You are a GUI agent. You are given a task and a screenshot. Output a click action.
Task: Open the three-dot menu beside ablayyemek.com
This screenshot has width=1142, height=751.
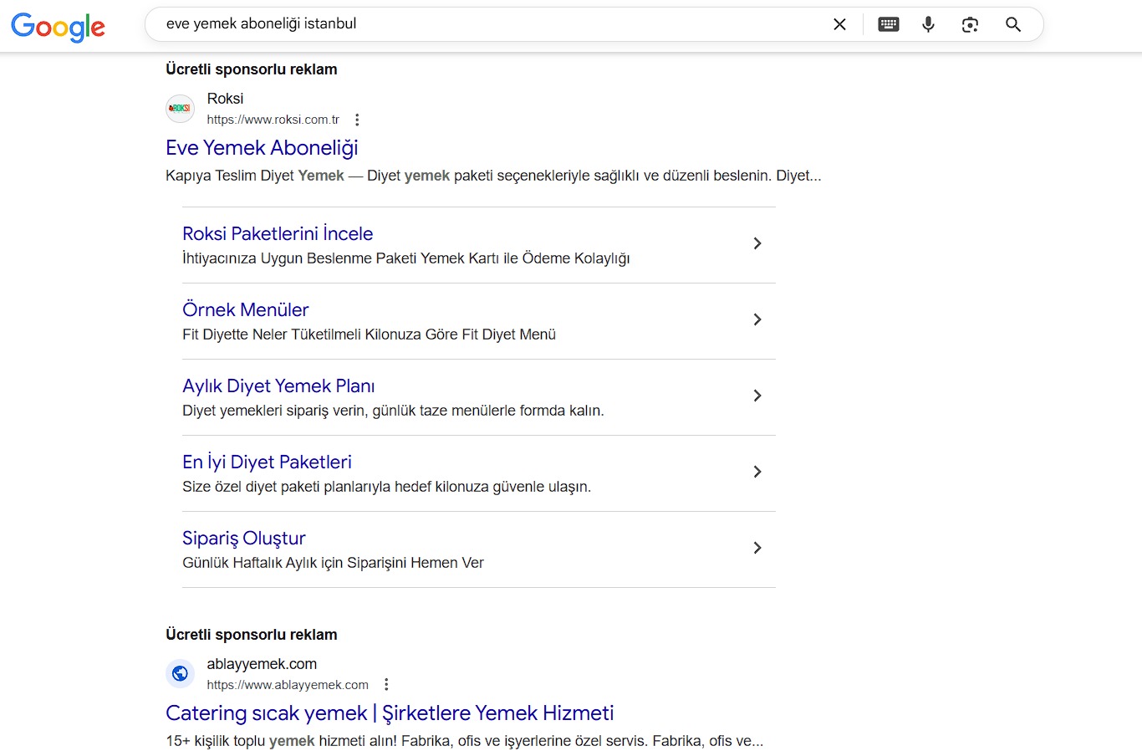pos(386,685)
